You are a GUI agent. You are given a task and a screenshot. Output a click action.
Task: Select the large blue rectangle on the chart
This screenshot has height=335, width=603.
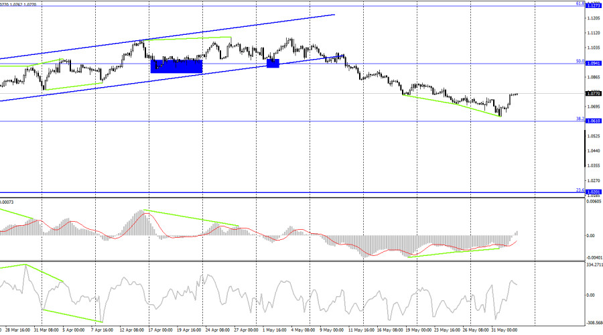pos(176,65)
